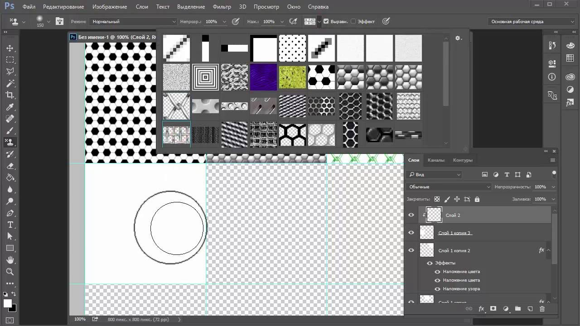Toggle layer filtering switch on
The width and height of the screenshot is (580, 326).
pyautogui.click(x=554, y=174)
